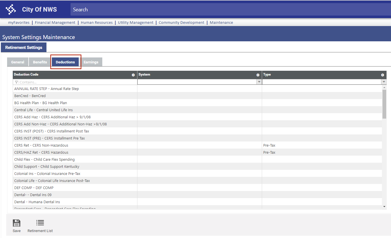Expand the System filter dropdown
This screenshot has width=391, height=238.
[x=259, y=82]
